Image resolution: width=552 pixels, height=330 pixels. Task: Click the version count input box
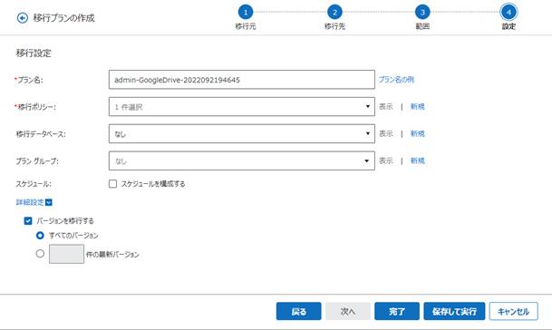click(x=66, y=254)
